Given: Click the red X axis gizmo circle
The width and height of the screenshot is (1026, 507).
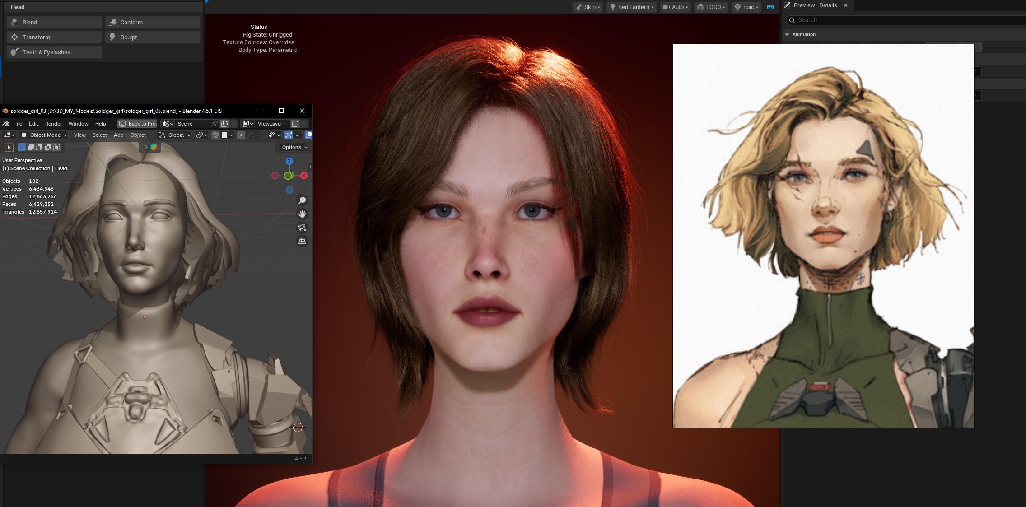Looking at the screenshot, I should pos(304,176).
